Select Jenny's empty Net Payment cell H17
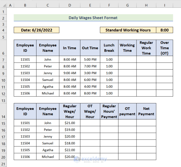This screenshot has width=181, height=167. 146,136
